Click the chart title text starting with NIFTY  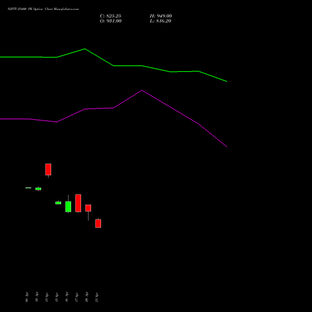tap(43, 9)
